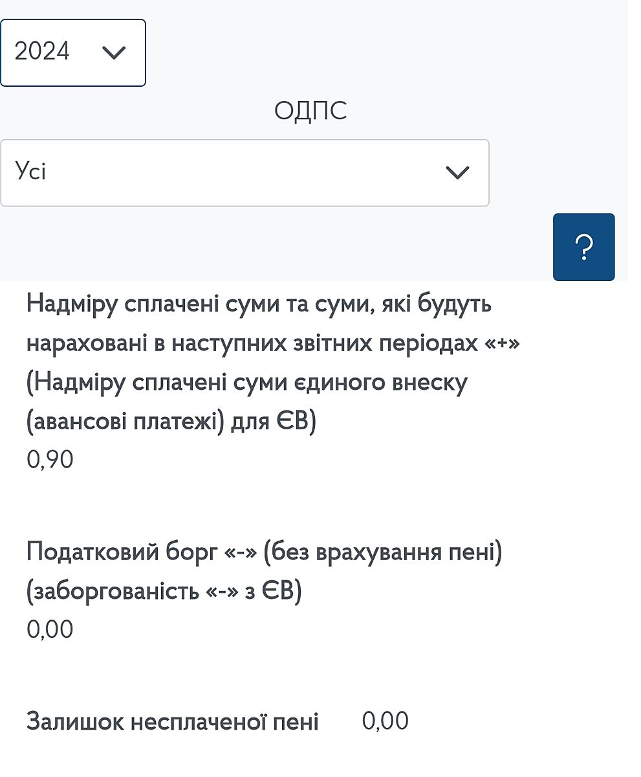
Task: Click the ОДПС field label
Action: point(310,111)
